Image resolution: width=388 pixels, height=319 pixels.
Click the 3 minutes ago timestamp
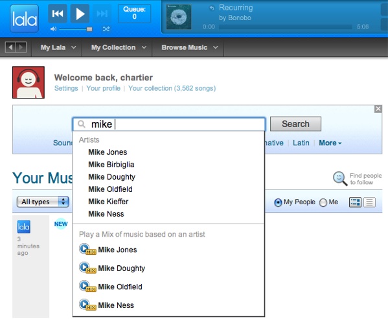click(x=29, y=246)
